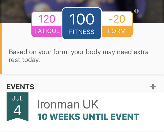The width and height of the screenshot is (164, 132).
Task: Open the July 4 date flag
Action: [17, 107]
